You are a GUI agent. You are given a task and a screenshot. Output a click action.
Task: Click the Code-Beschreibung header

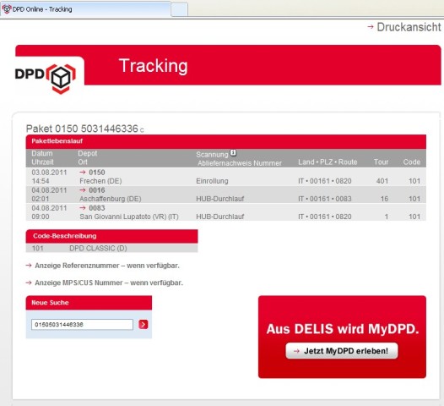point(112,236)
